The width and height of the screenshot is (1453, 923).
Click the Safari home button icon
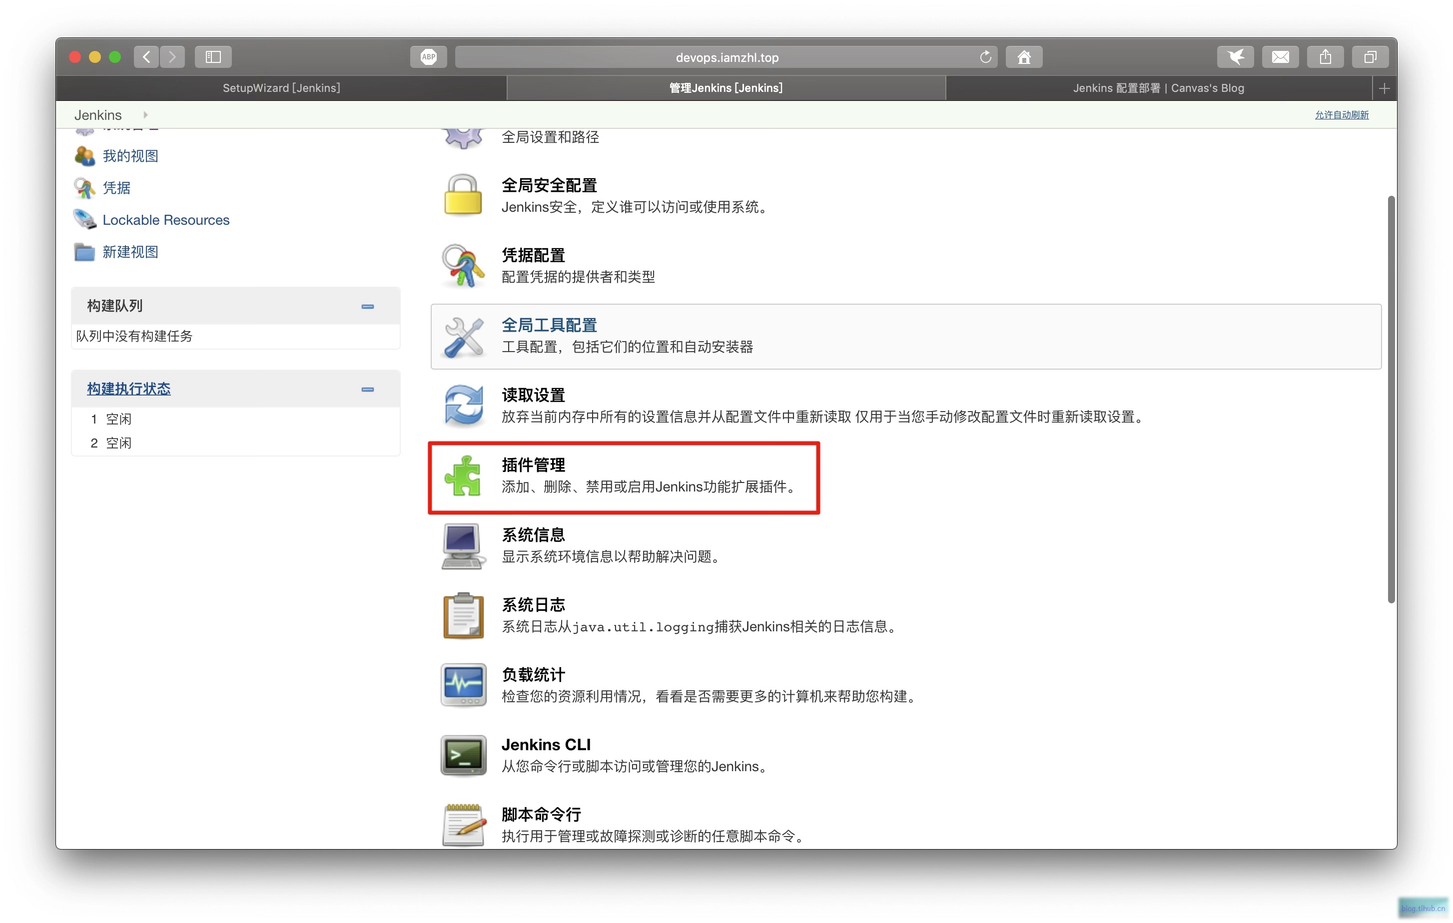(1024, 57)
